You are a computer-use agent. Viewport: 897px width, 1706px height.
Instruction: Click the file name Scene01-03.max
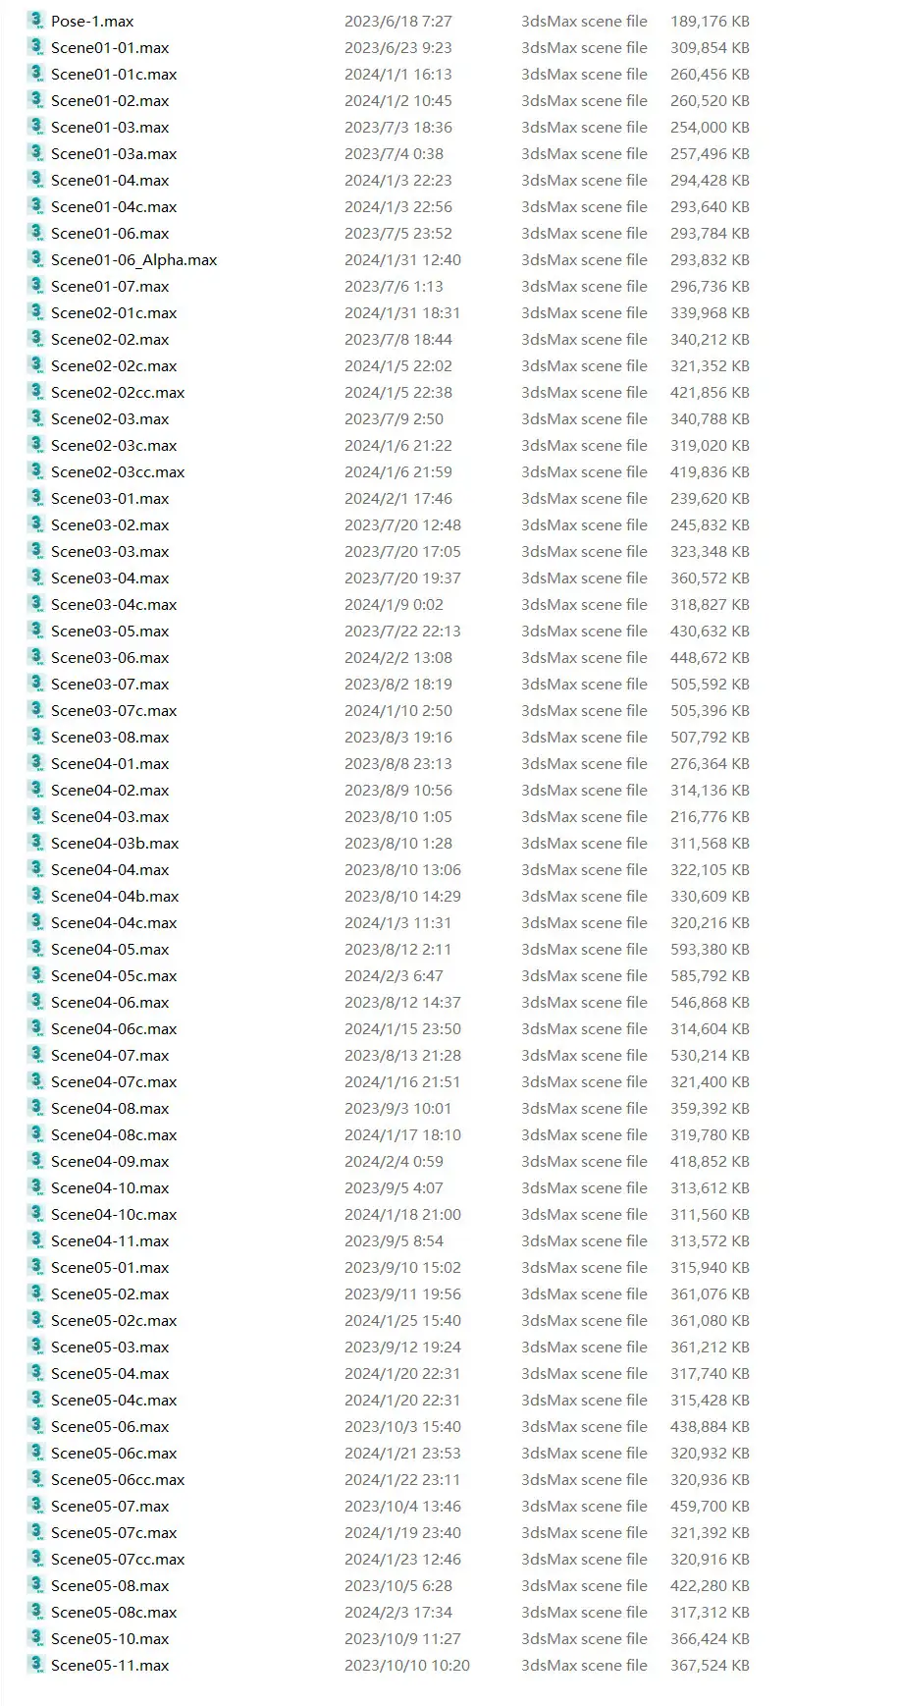pos(110,127)
